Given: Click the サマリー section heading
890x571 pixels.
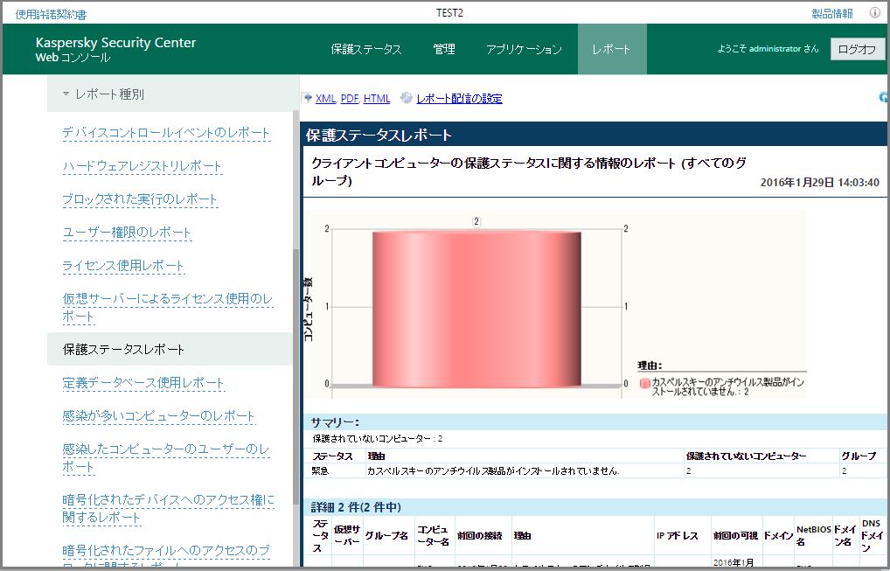Looking at the screenshot, I should point(335,422).
